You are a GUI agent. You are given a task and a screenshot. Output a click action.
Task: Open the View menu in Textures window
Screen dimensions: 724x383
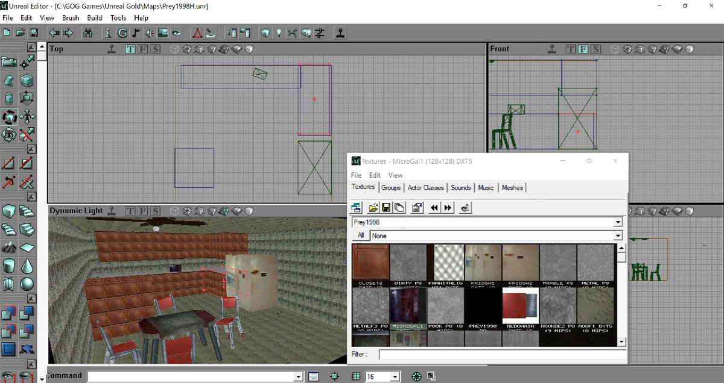(x=395, y=175)
